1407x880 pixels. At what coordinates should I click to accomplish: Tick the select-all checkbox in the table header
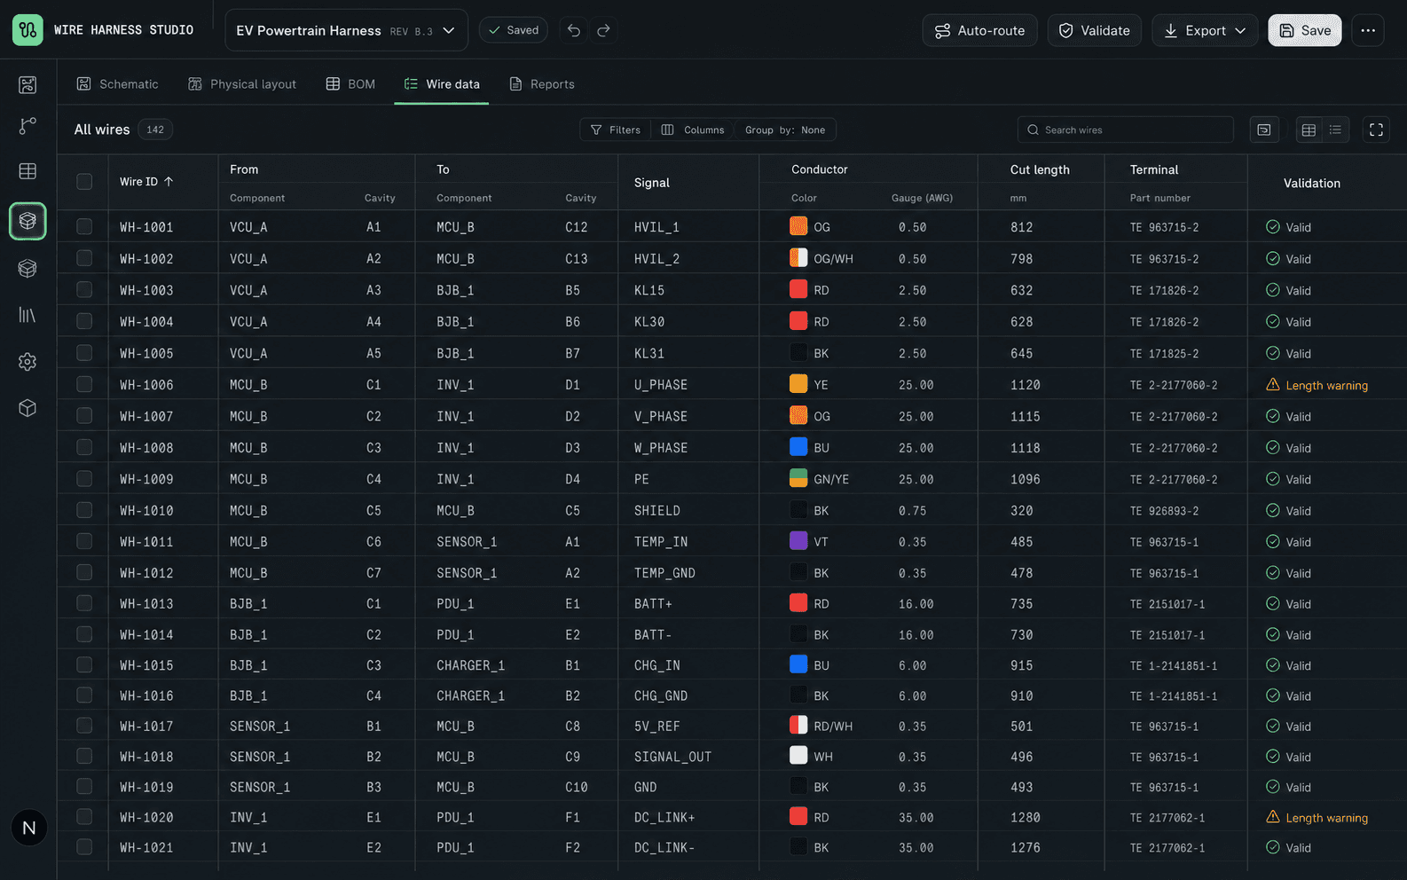[84, 182]
